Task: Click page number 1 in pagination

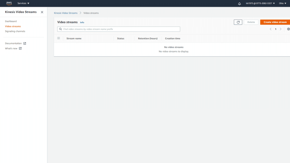Action: pyautogui.click(x=276, y=29)
